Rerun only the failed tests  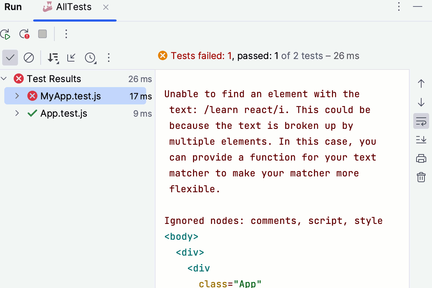tap(24, 34)
